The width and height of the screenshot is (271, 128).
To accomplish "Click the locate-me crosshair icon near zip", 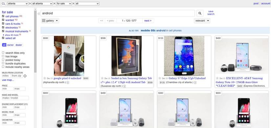I will (25, 76).
